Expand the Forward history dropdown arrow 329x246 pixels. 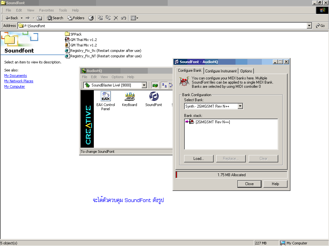pyautogui.click(x=33, y=18)
